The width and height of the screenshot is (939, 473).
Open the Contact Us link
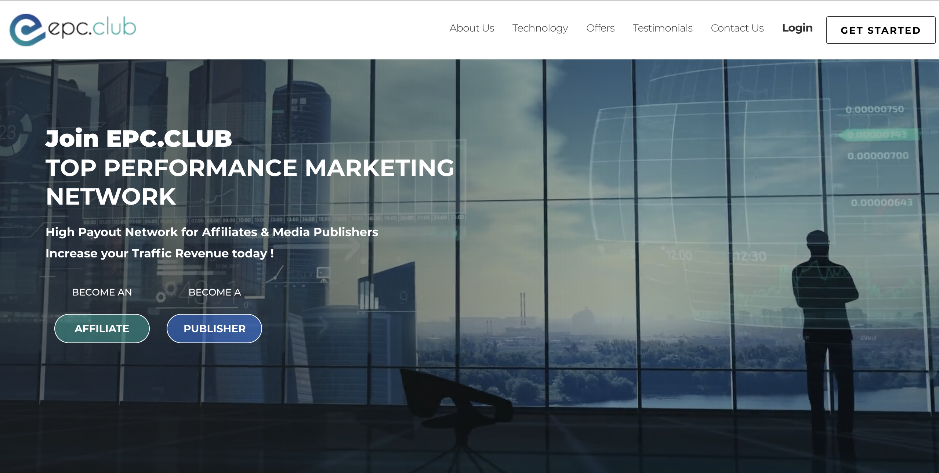pos(737,28)
